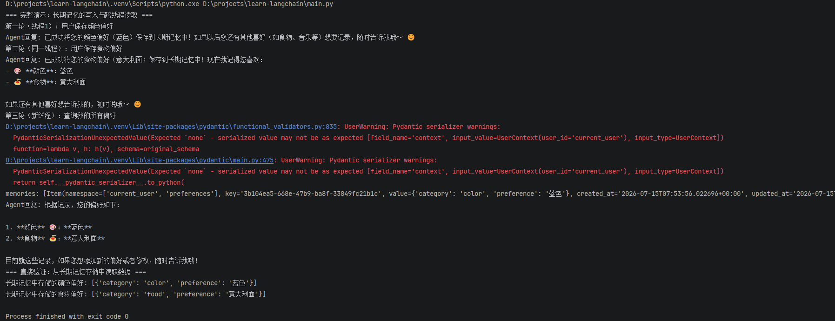Click the '- **颜色**: 蓝色' bullet line
The width and height of the screenshot is (835, 321).
pyautogui.click(x=39, y=71)
